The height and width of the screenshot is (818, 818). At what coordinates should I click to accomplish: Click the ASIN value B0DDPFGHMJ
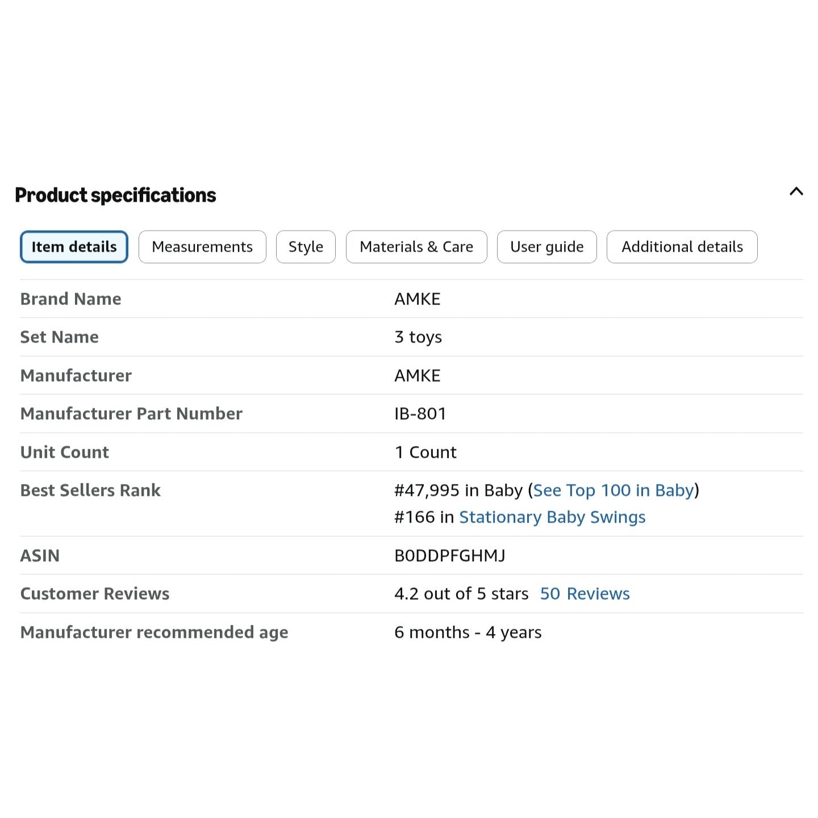450,556
